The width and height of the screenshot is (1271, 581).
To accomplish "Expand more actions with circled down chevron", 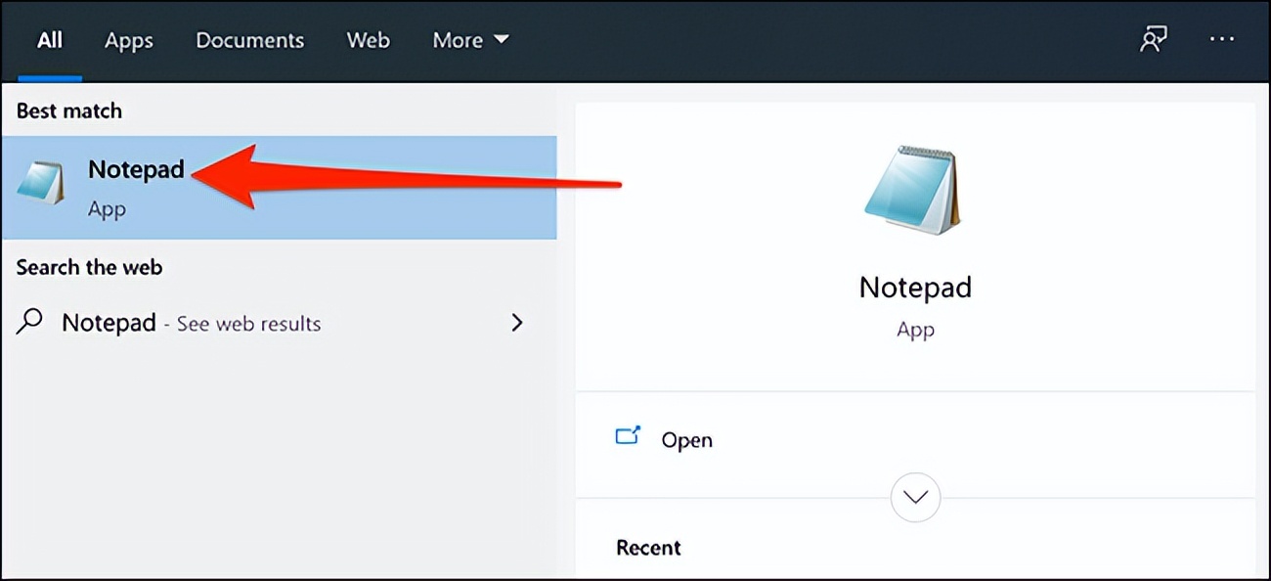I will click(x=916, y=498).
